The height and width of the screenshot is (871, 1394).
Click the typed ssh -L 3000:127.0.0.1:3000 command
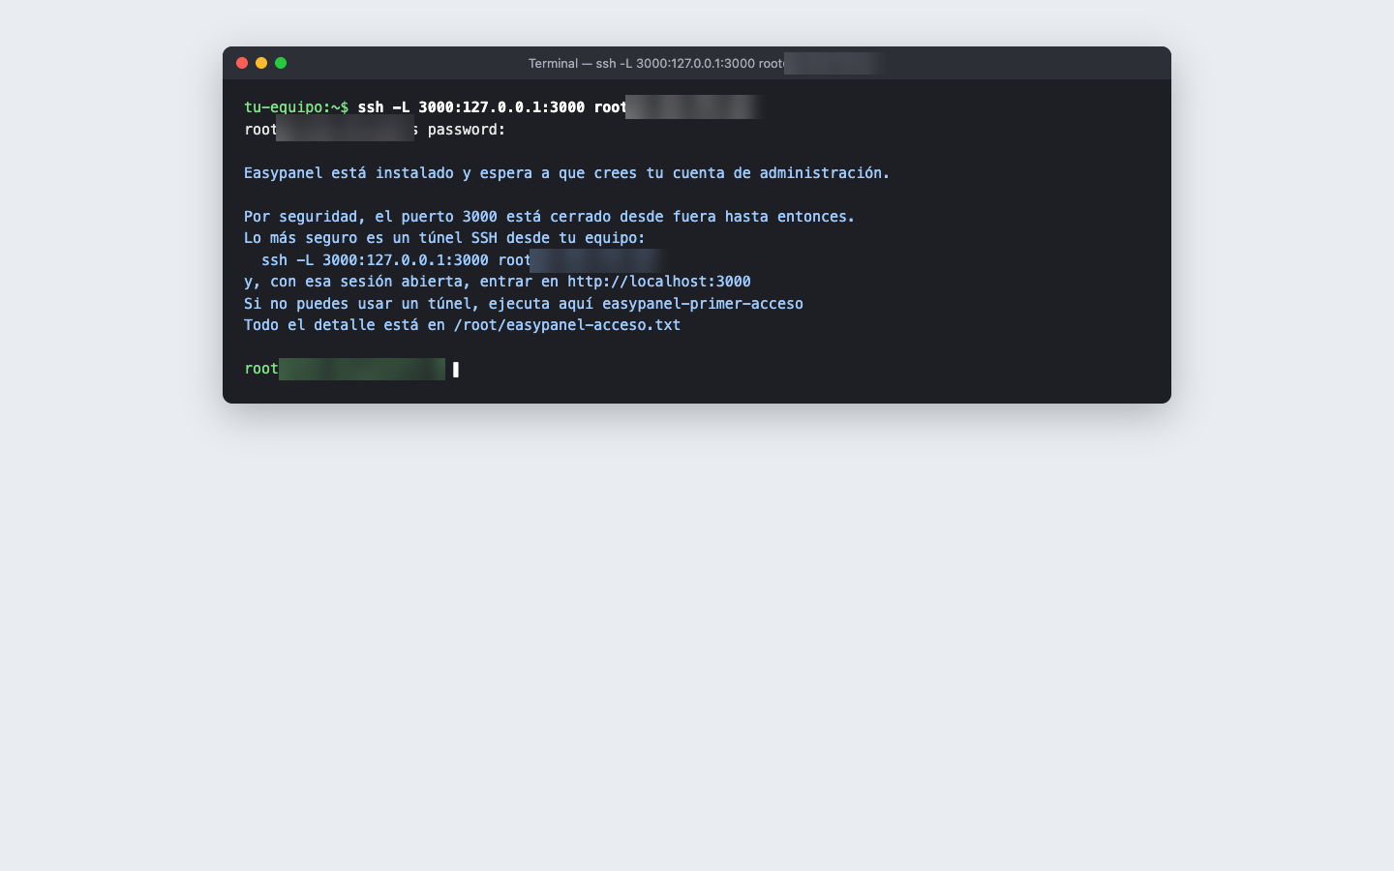[x=493, y=107]
